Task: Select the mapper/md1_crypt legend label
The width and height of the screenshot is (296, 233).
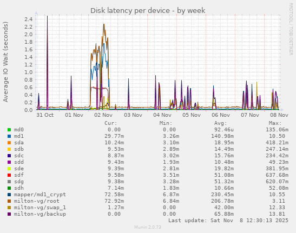Action: [40, 195]
